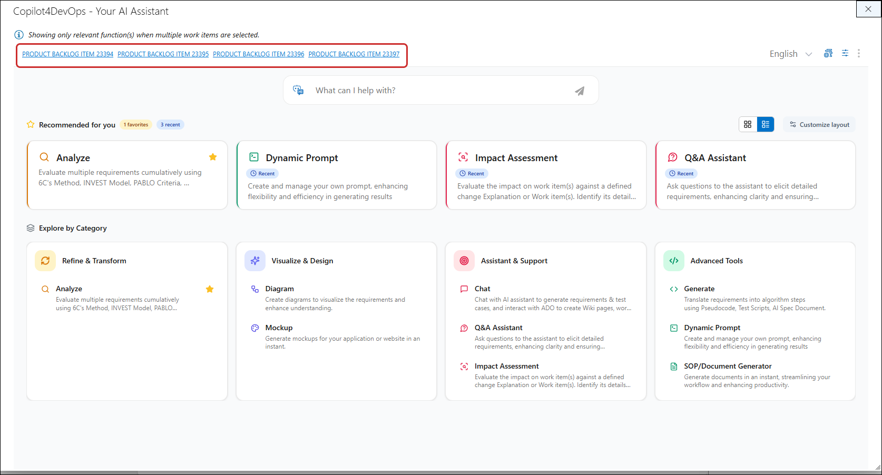Image resolution: width=882 pixels, height=475 pixels.
Task: Switch to grid view layout
Action: [748, 124]
